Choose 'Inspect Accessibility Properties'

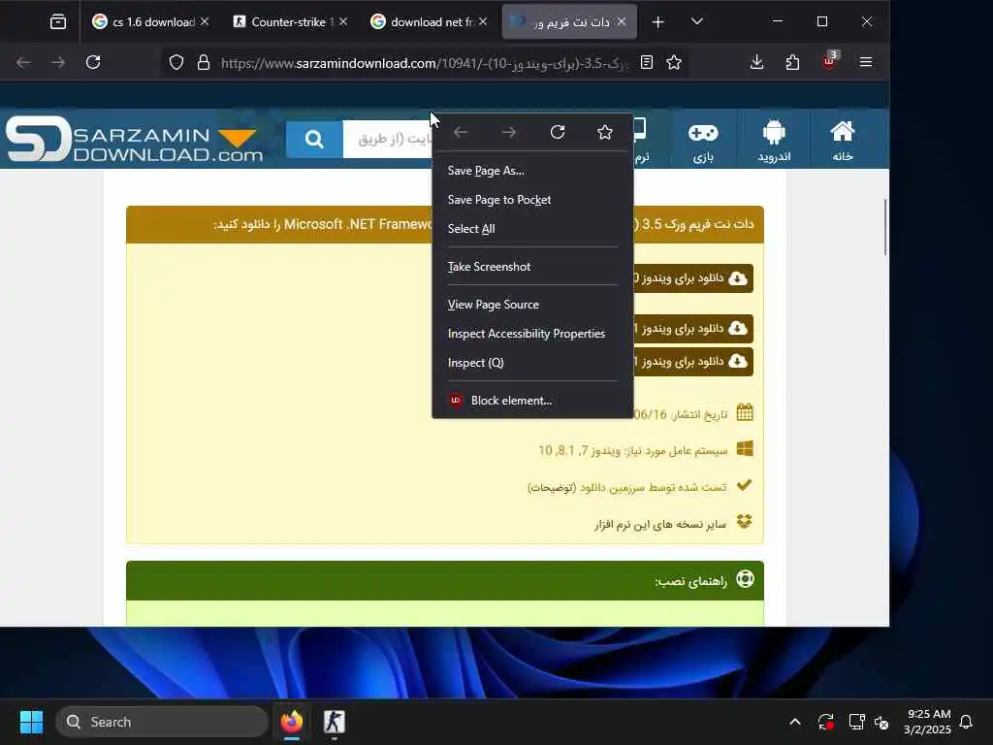click(x=532, y=334)
